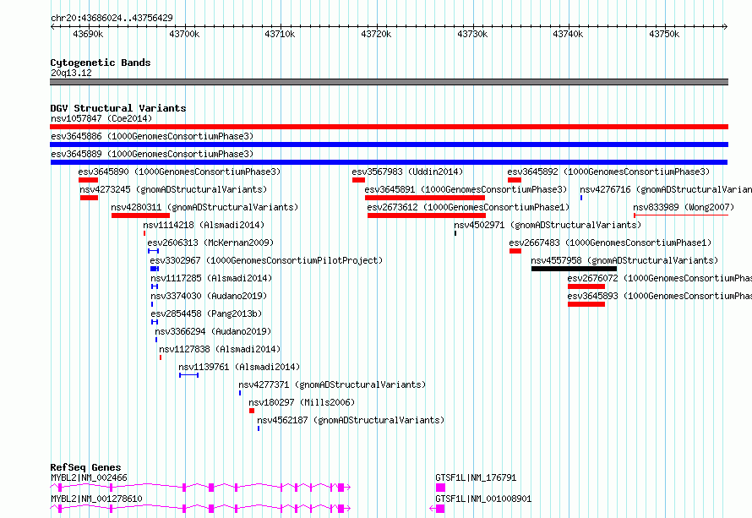Open nsv4277371 gnomAD variant label

click(x=332, y=384)
